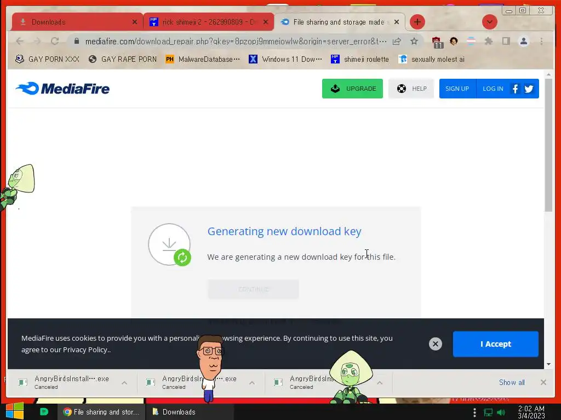Expand options for the first AngryBirds download

click(x=124, y=383)
